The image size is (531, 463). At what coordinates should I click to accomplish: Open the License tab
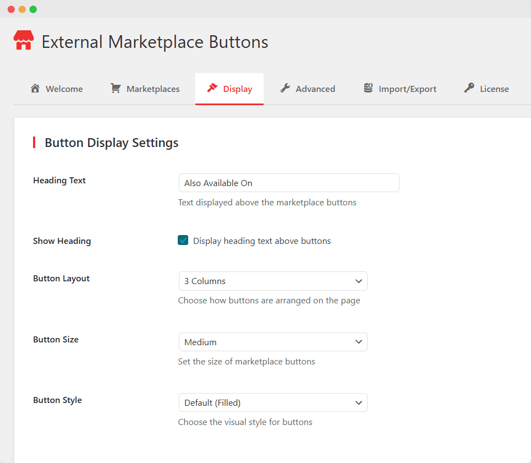pos(486,89)
